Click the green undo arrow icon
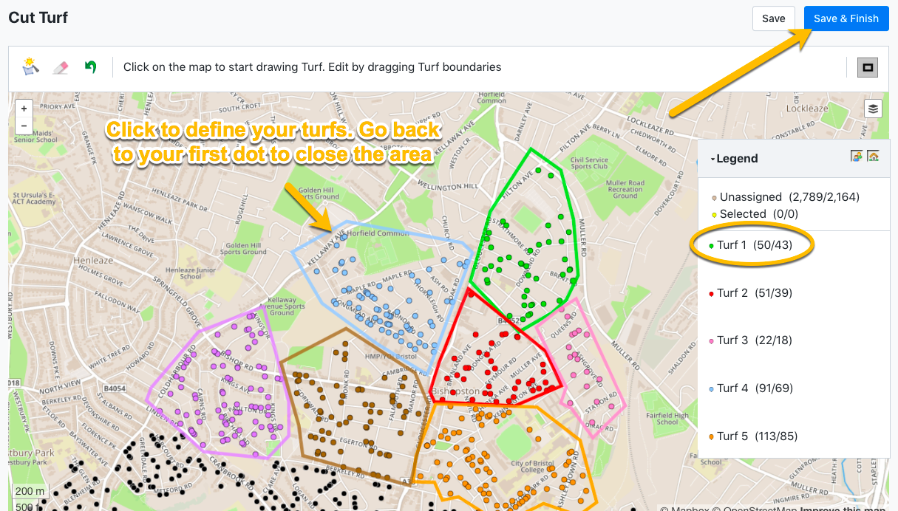 90,67
